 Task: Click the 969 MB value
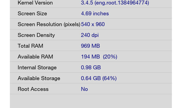pyautogui.click(x=90, y=46)
